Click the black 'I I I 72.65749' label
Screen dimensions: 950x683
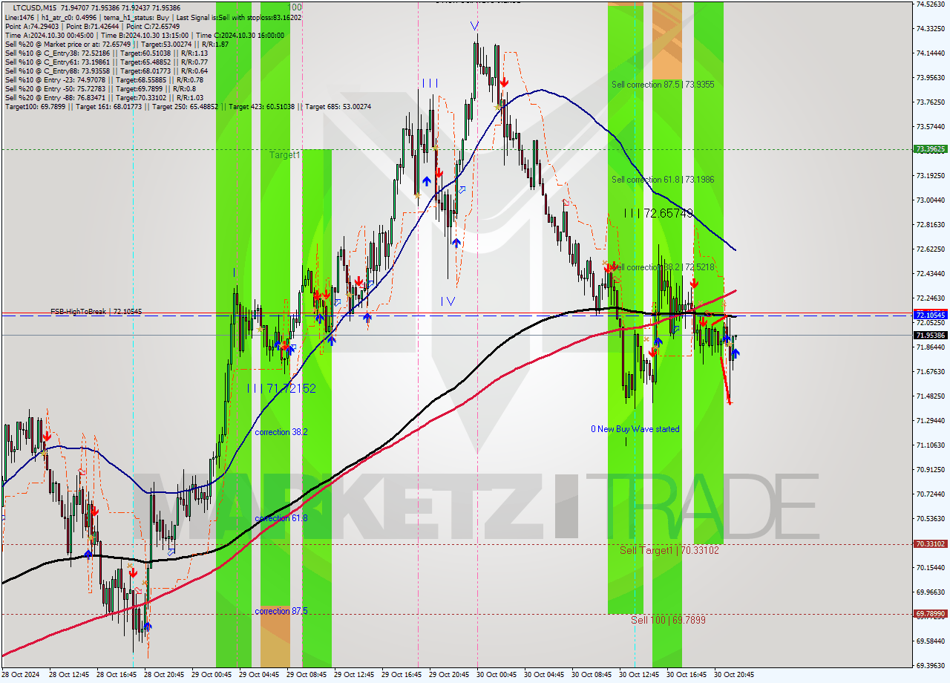[x=658, y=213]
